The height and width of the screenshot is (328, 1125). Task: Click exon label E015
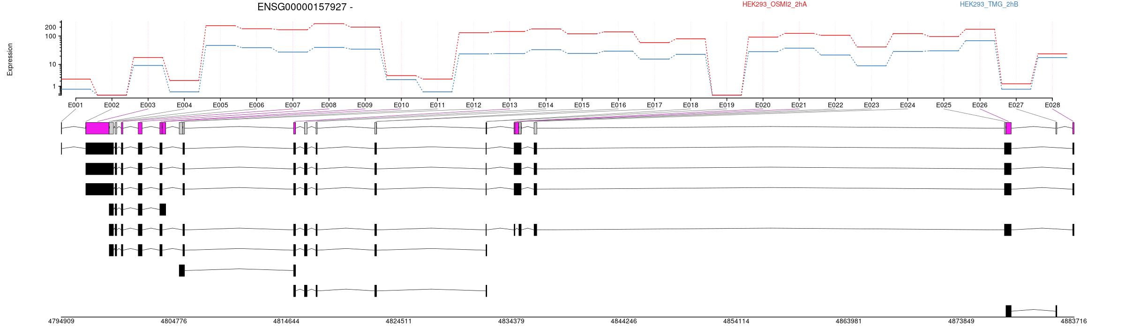point(582,105)
